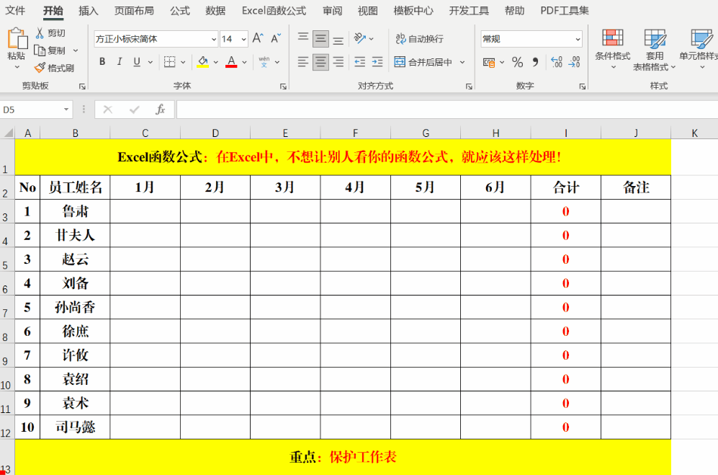
Task: Click the Cut scissors icon
Action: 40,32
